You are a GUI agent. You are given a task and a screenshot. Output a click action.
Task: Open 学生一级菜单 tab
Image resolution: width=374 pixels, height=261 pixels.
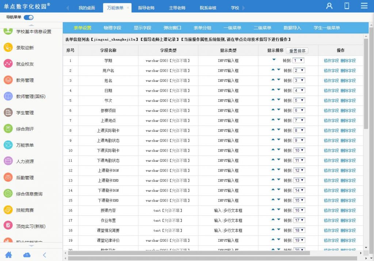pyautogui.click(x=327, y=28)
